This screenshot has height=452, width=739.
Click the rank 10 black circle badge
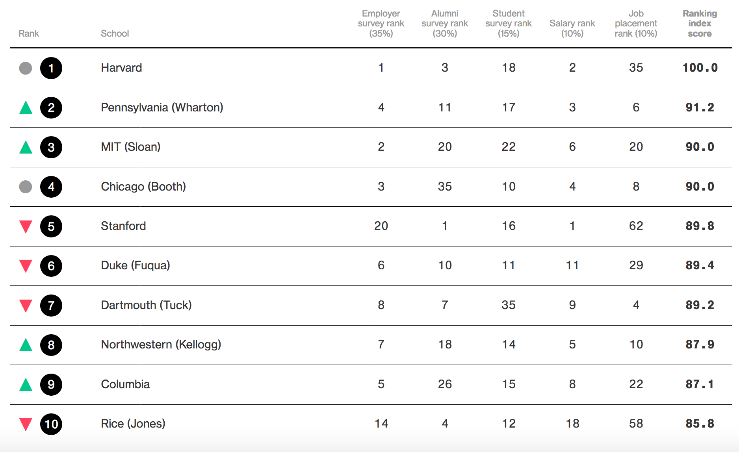tap(51, 424)
